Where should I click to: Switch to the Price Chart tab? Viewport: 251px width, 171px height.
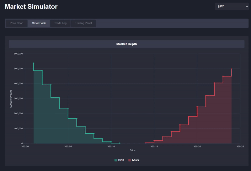tap(17, 23)
